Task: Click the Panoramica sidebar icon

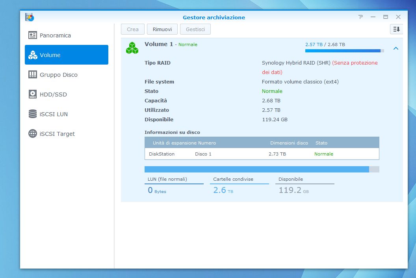Action: coord(33,35)
